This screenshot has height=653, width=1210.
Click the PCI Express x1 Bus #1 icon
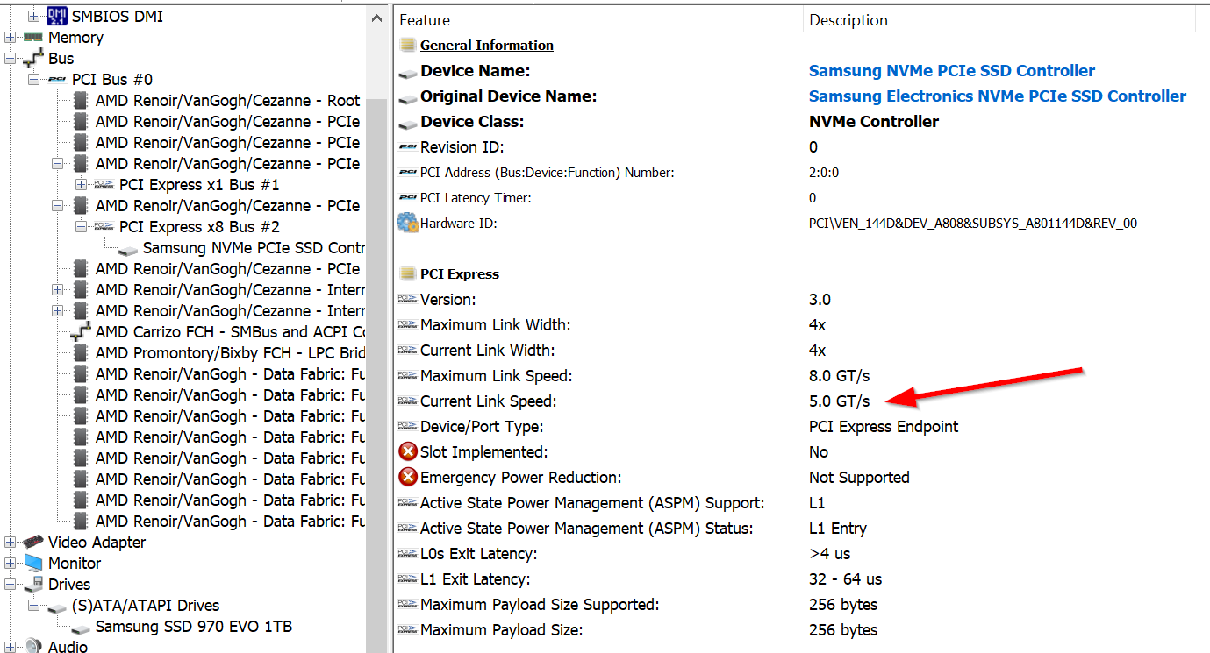pos(104,185)
